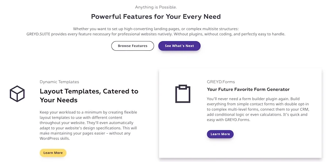This screenshot has height=162, width=329.
Task: Click purple Learn More in Forms card
Action: (x=220, y=134)
